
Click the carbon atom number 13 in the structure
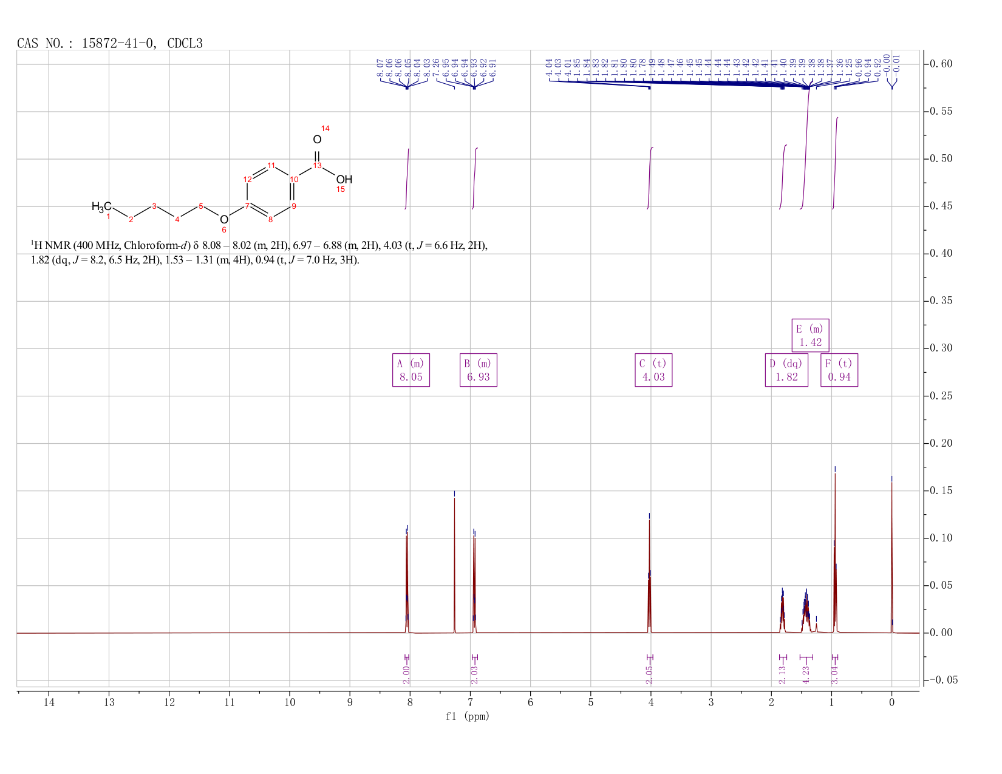tap(317, 165)
